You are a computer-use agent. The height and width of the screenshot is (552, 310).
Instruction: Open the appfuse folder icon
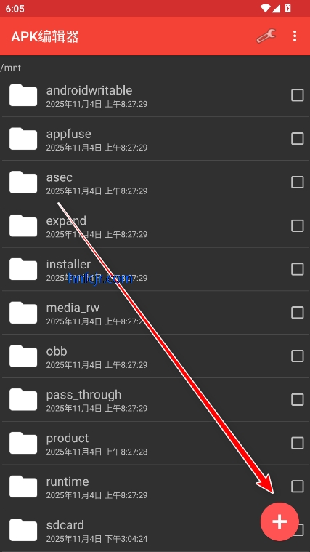pyautogui.click(x=23, y=139)
